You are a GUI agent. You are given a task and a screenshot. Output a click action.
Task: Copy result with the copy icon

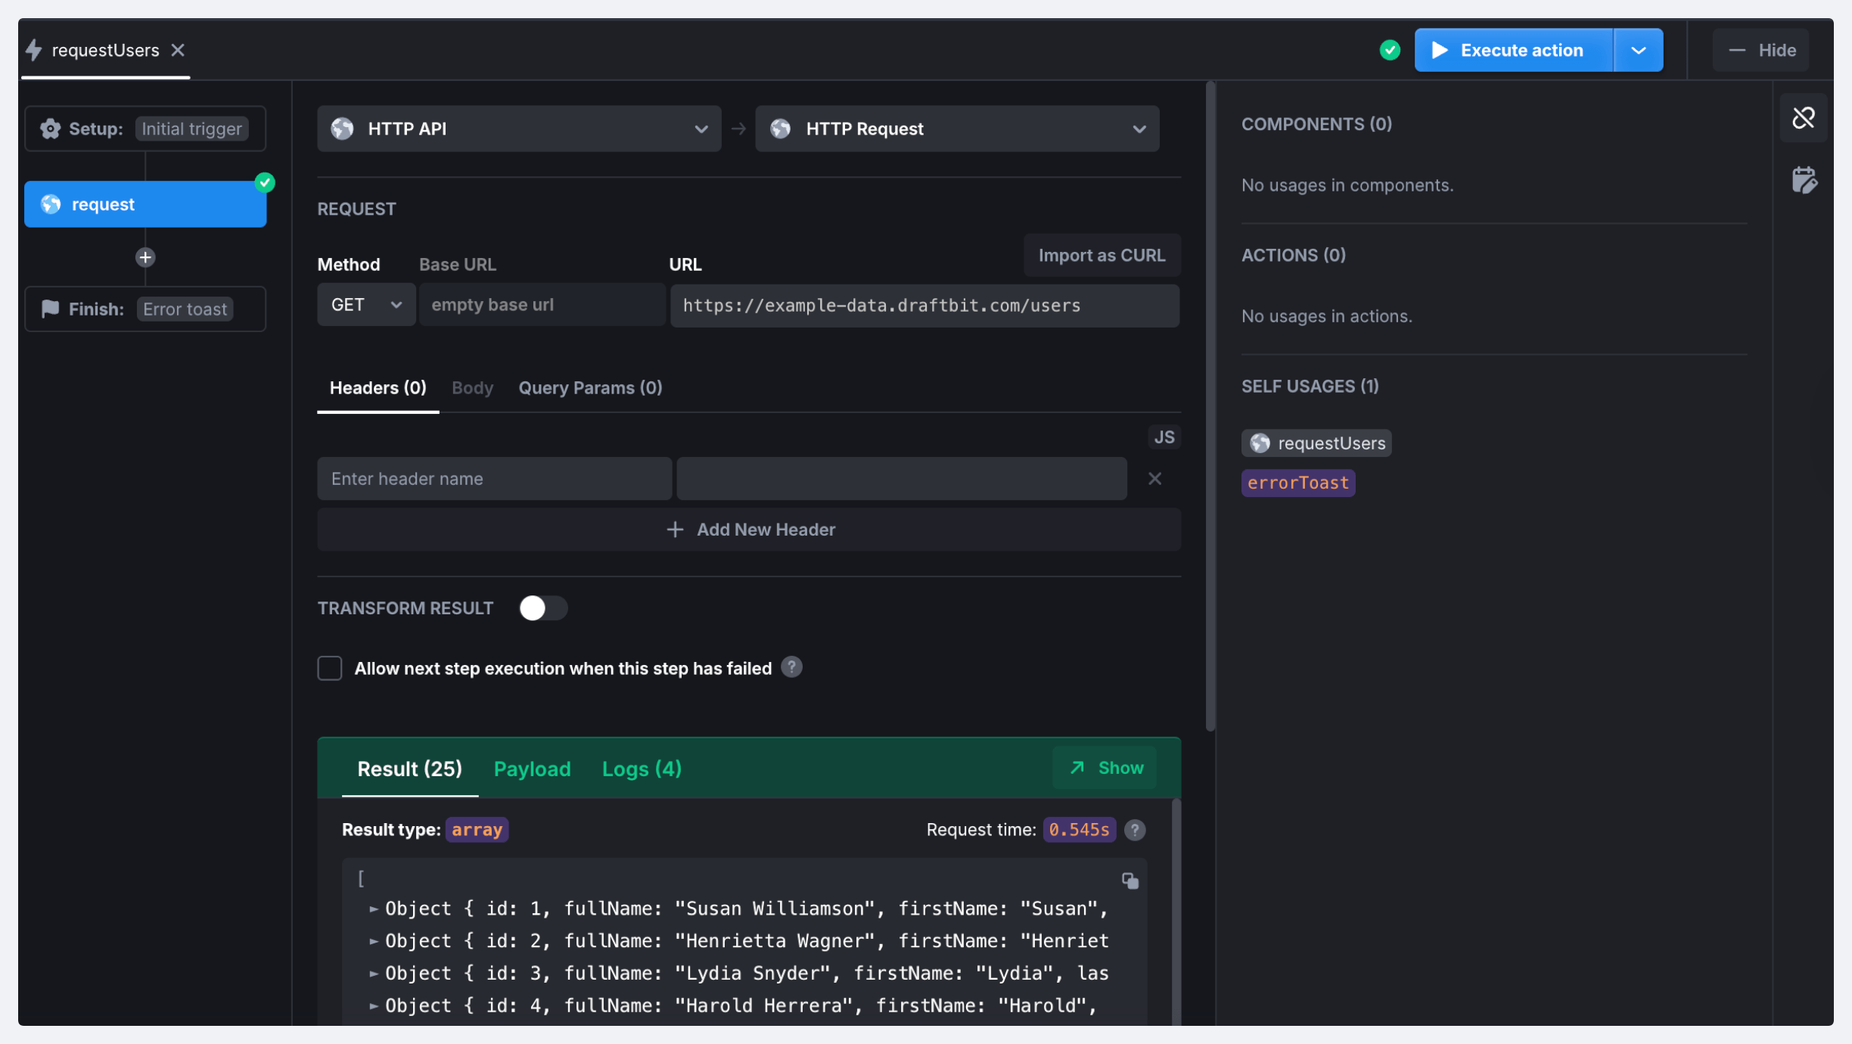point(1130,881)
